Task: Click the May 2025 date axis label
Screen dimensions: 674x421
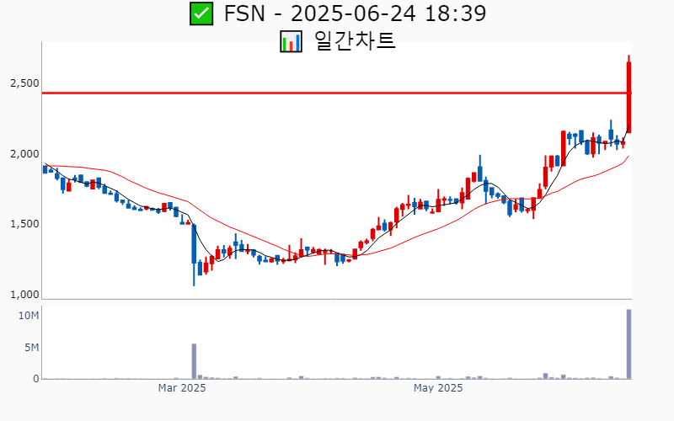Action: coord(438,388)
